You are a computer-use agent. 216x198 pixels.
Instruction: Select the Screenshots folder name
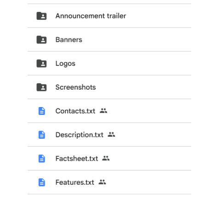(x=76, y=87)
